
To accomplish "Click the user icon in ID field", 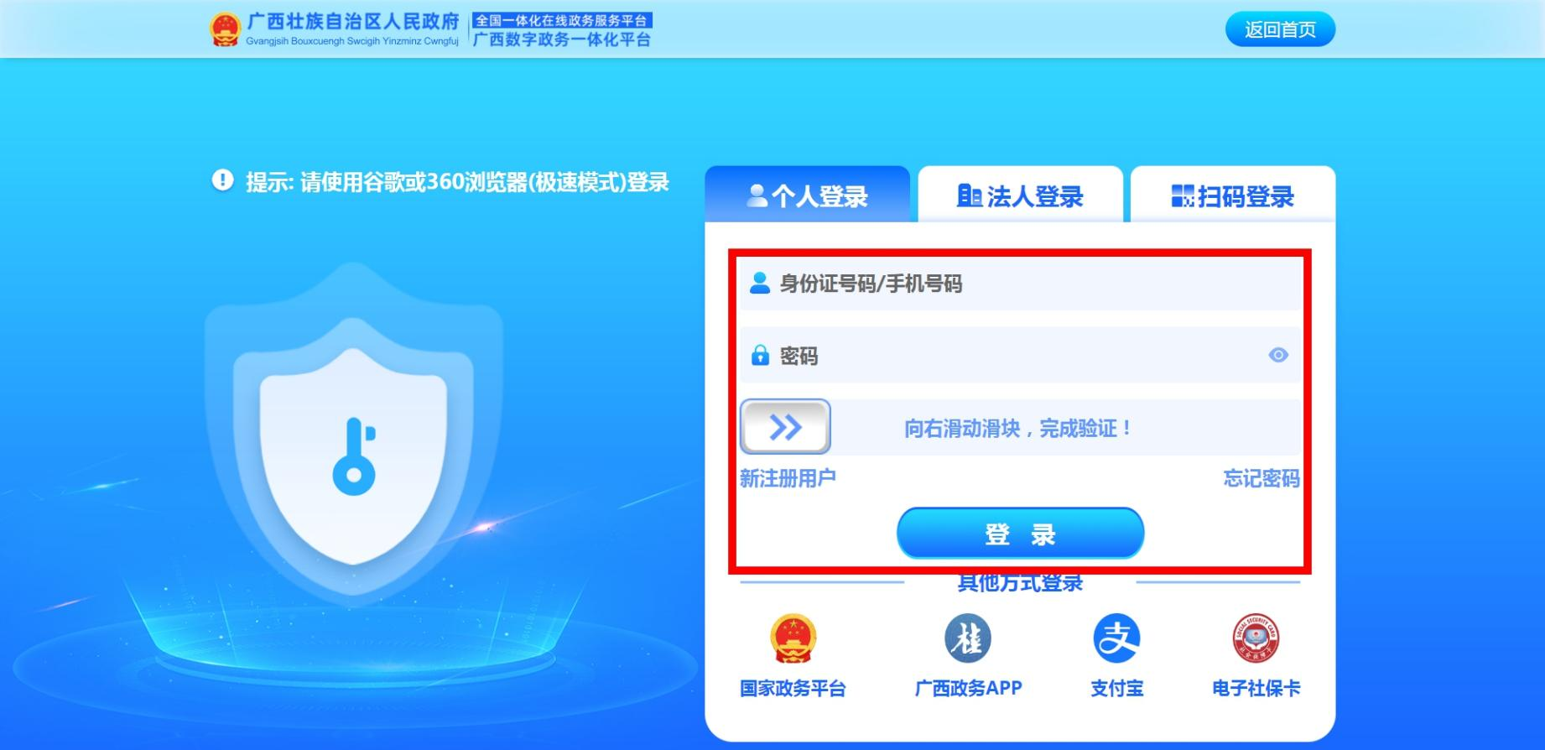I will point(760,283).
